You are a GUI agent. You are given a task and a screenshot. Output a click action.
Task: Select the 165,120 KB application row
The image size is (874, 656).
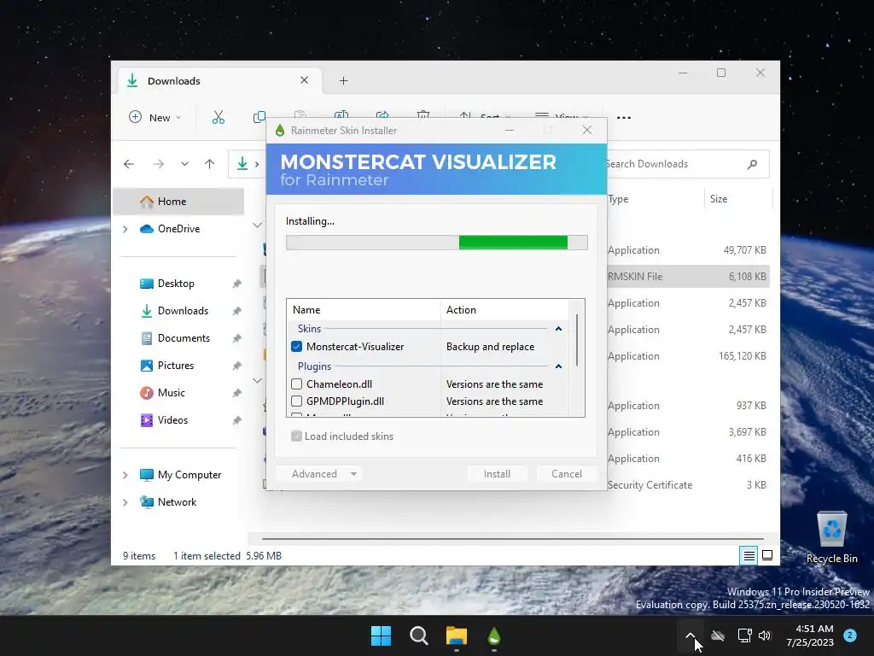click(688, 356)
